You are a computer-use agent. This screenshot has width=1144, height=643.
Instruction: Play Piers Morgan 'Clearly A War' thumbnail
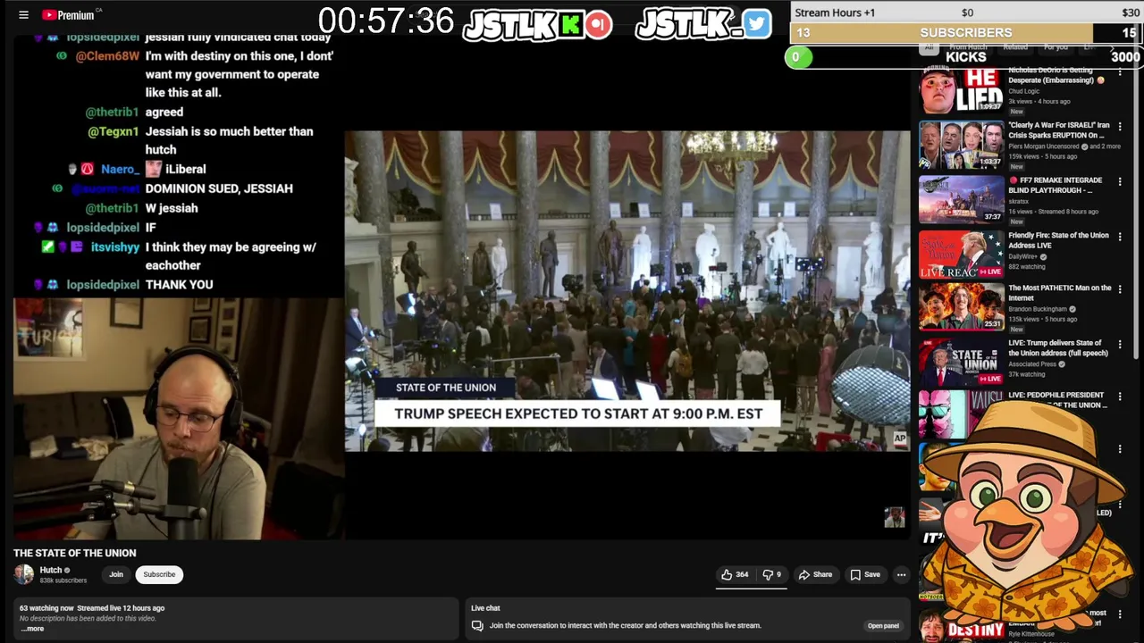(961, 145)
